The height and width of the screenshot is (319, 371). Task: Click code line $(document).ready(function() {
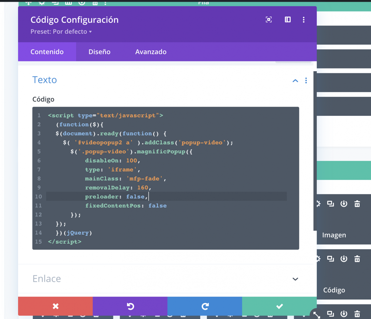click(x=111, y=134)
